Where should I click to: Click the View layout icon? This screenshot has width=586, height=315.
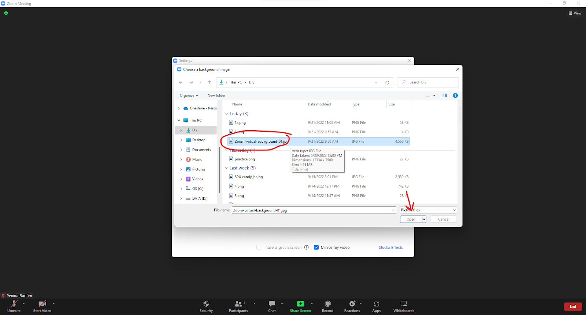click(x=570, y=13)
